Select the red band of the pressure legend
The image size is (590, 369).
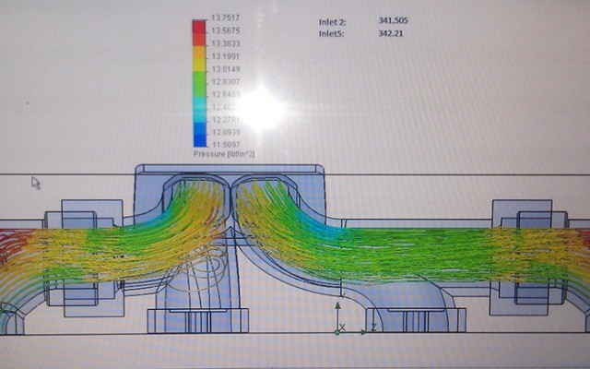coord(199,32)
